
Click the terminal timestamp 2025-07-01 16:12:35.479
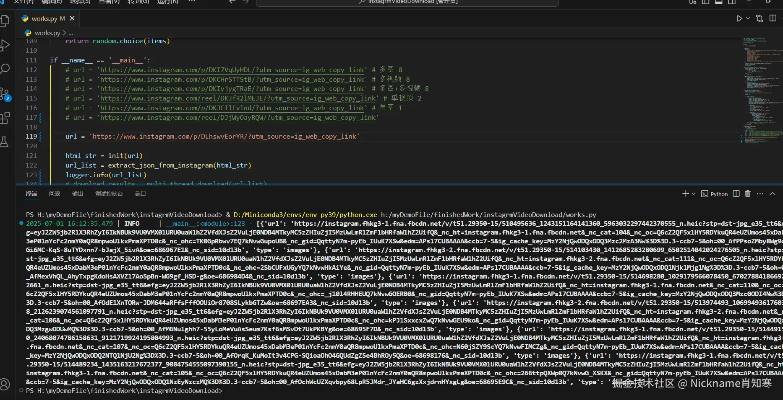69,224
